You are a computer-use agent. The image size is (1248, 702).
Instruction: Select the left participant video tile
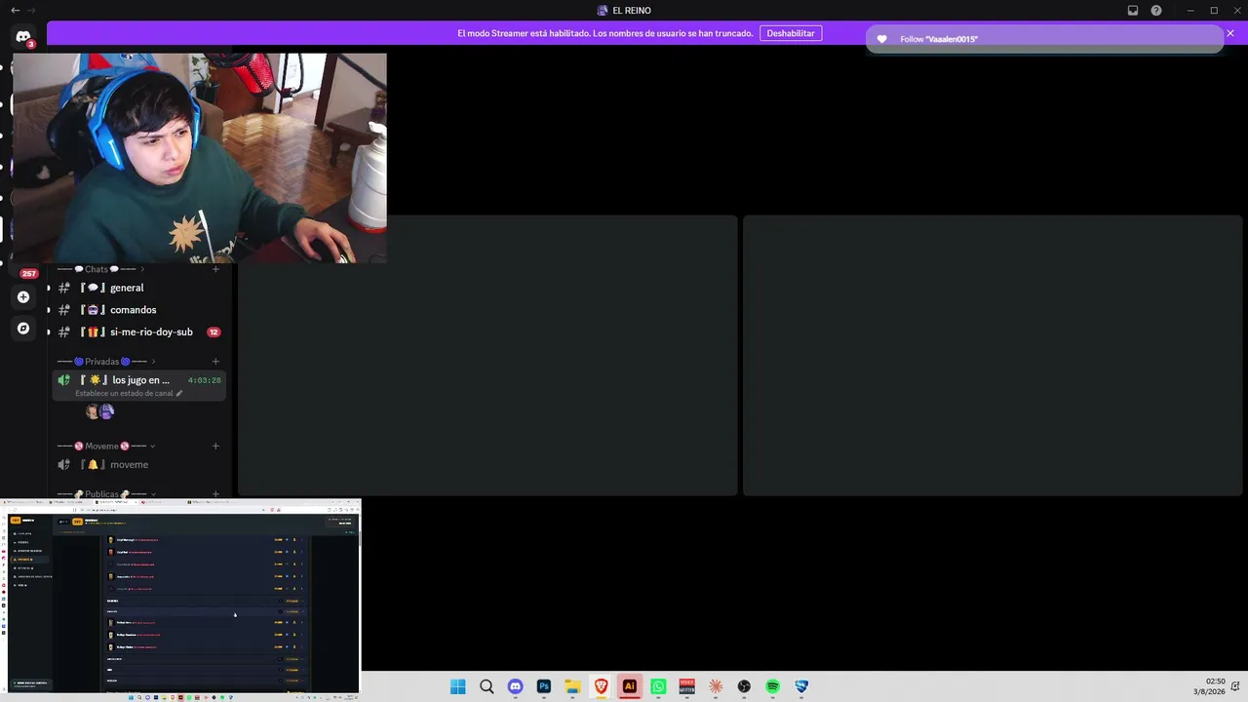tap(487, 356)
